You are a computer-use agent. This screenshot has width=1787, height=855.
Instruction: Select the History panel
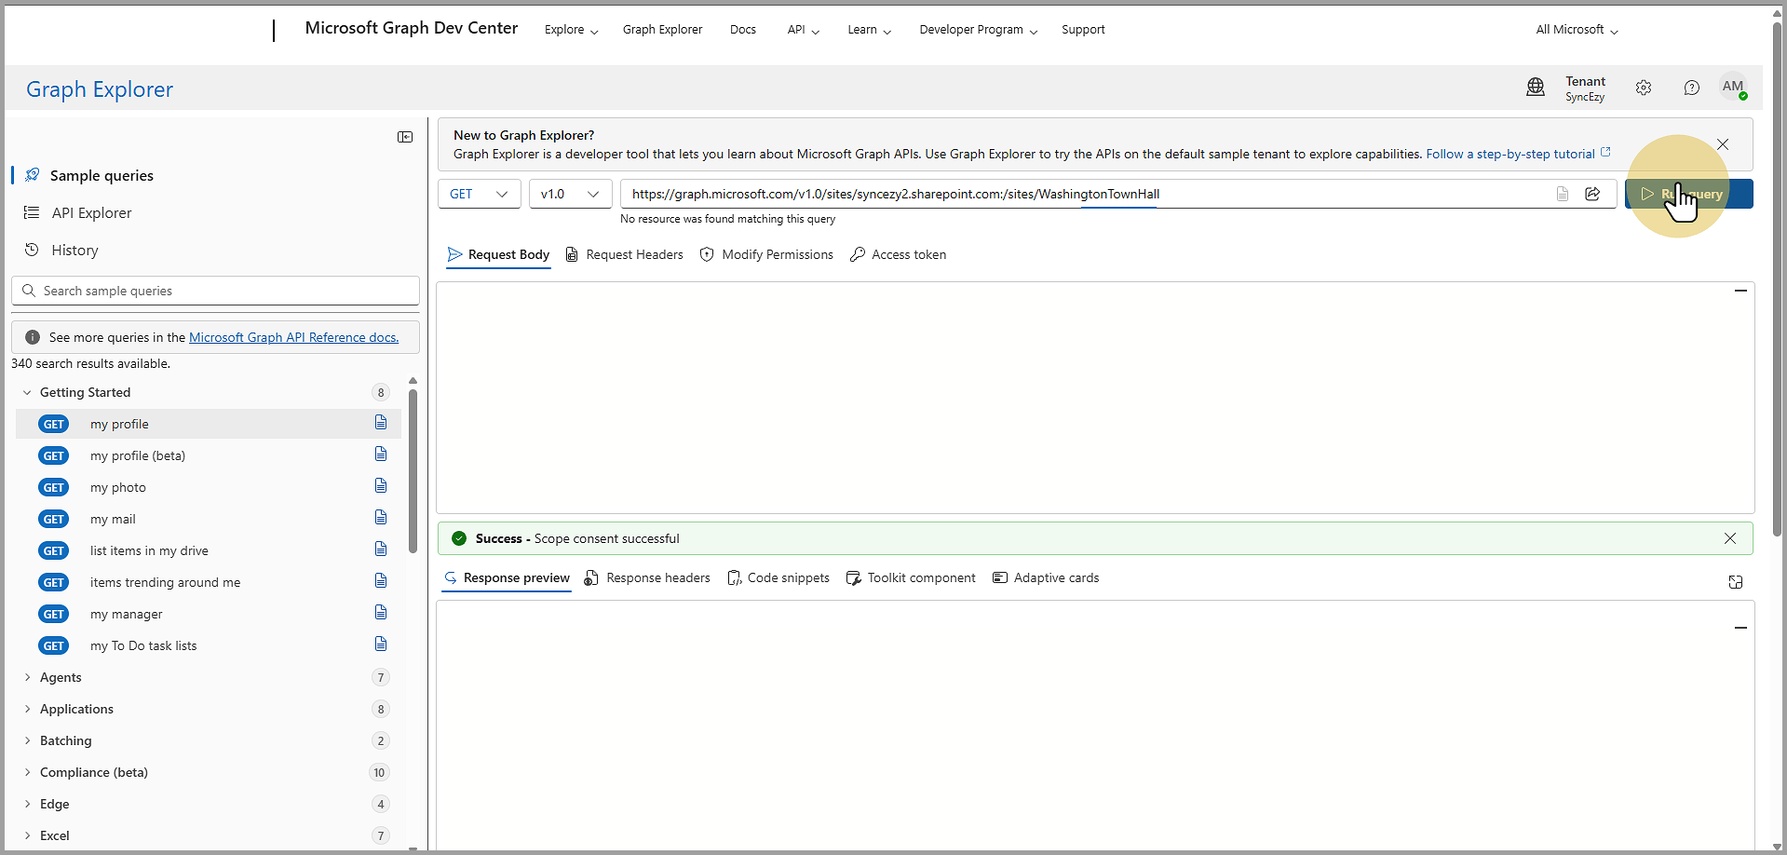(74, 250)
